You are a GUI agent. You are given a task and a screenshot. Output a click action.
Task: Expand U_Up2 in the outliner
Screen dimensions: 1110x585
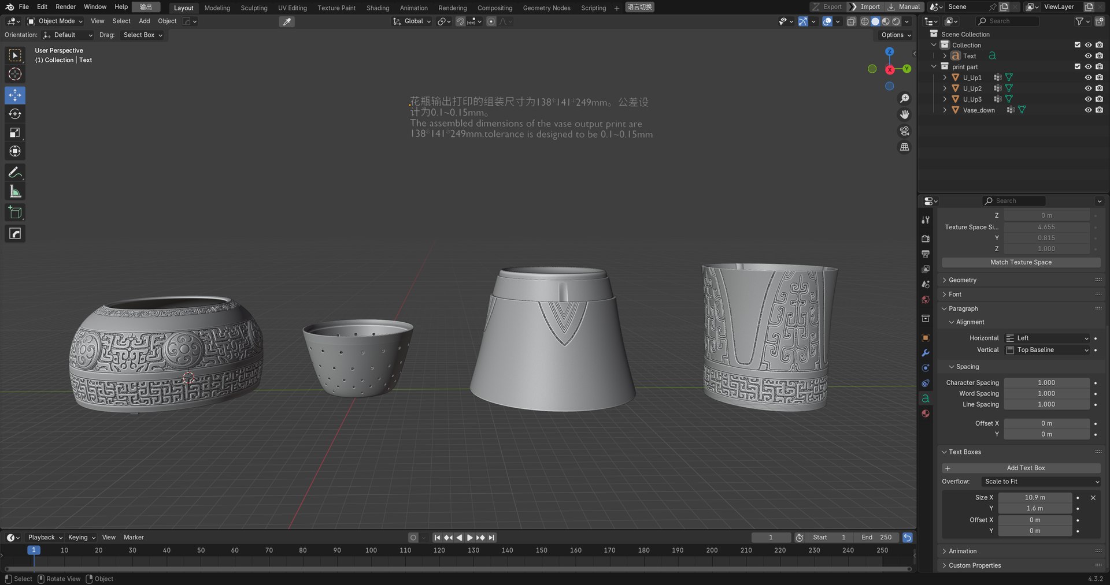[945, 88]
